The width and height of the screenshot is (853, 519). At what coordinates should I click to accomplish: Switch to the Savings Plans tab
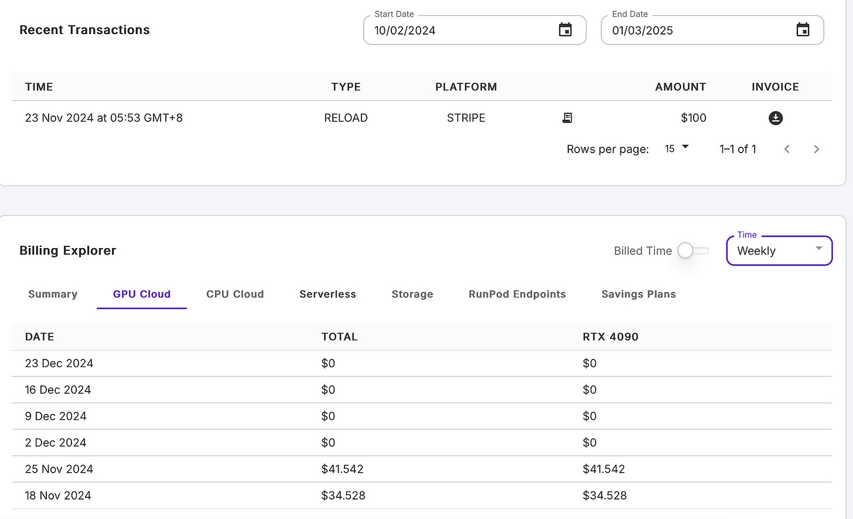pos(639,294)
